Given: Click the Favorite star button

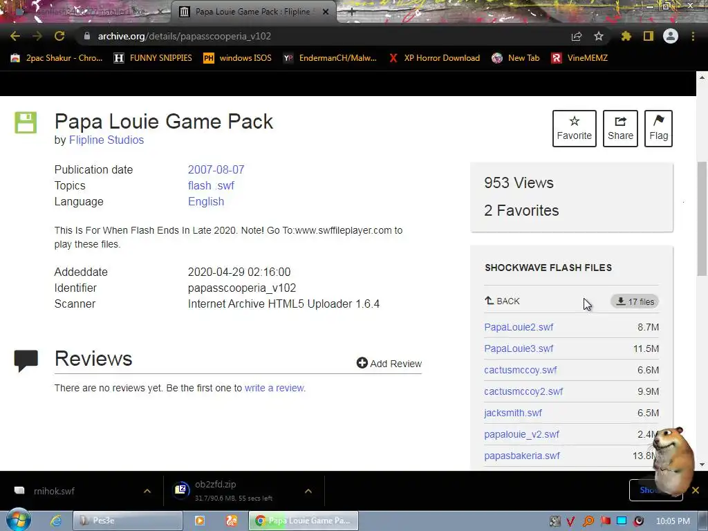Looking at the screenshot, I should (575, 128).
